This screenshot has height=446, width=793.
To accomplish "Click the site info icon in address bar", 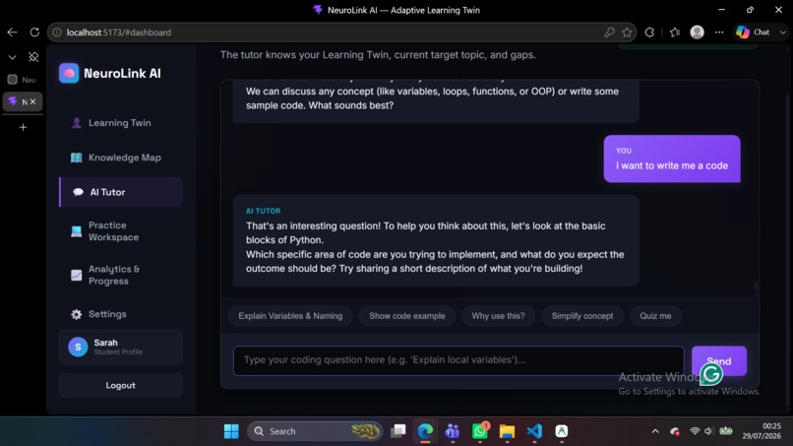I will coord(57,32).
